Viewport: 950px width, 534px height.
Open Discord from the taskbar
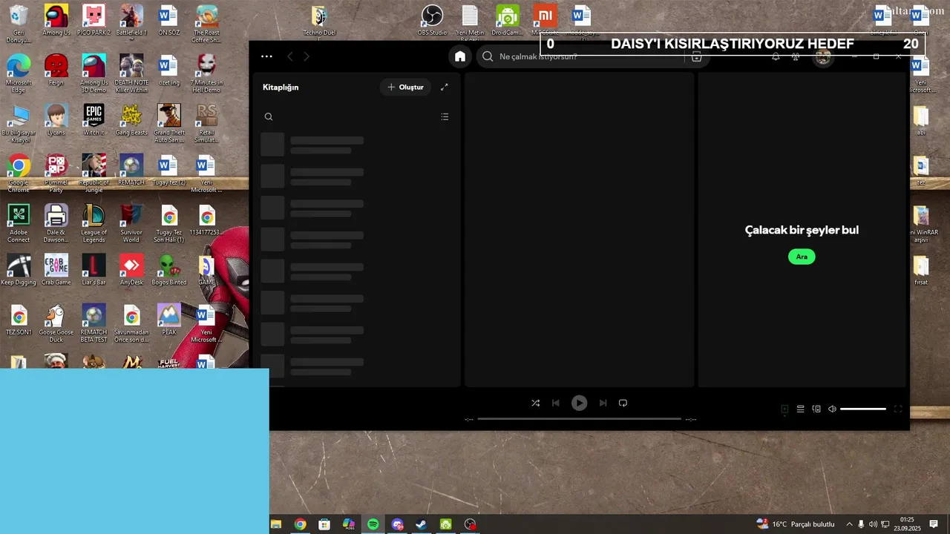(x=397, y=524)
